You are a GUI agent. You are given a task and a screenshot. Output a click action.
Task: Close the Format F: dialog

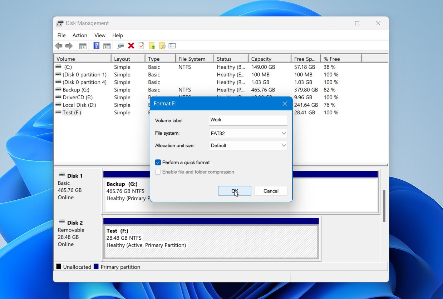(x=285, y=104)
